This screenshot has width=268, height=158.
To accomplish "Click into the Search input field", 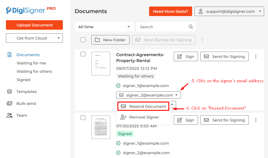I will [162, 27].
